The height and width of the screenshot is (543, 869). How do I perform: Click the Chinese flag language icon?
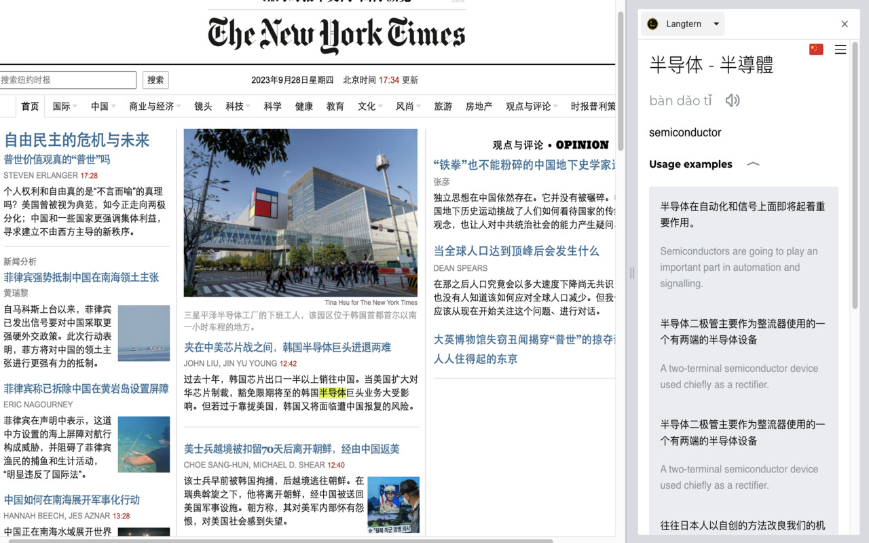pyautogui.click(x=815, y=49)
